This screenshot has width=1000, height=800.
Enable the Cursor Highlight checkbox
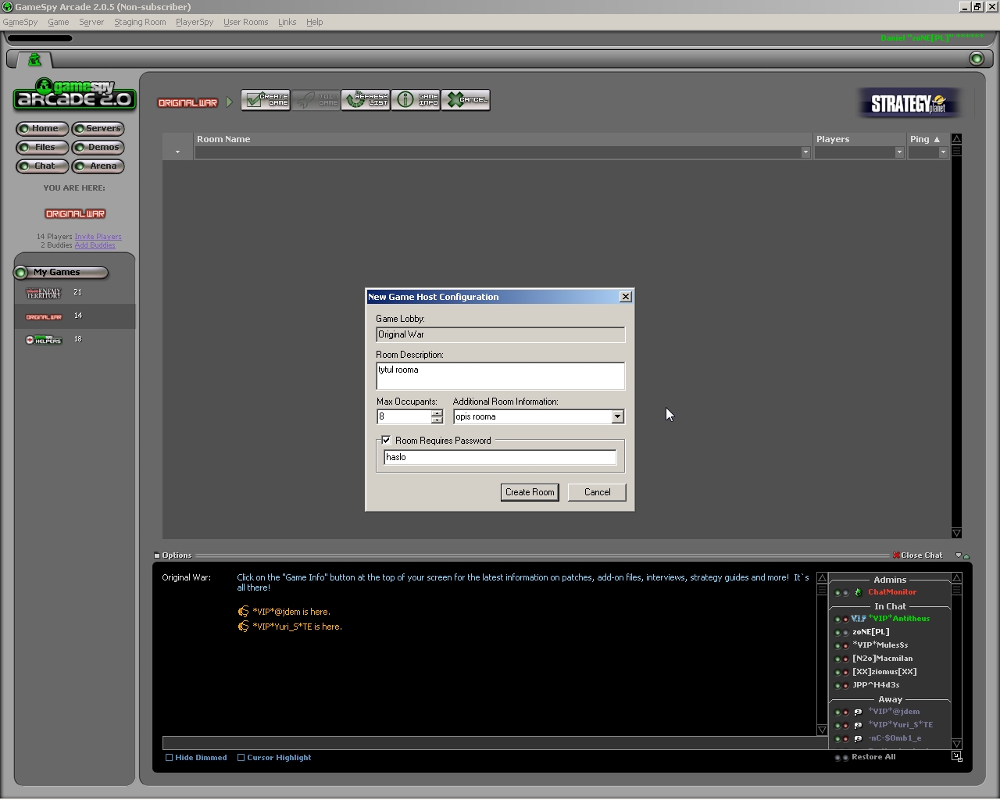(241, 758)
